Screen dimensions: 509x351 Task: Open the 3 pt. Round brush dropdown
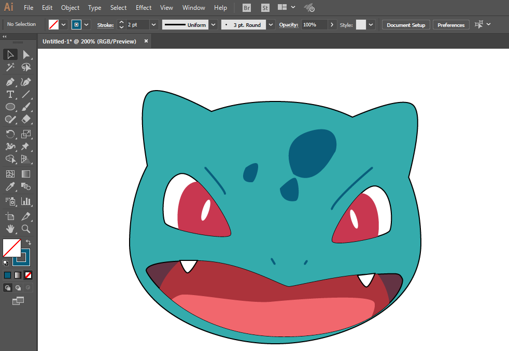click(271, 25)
